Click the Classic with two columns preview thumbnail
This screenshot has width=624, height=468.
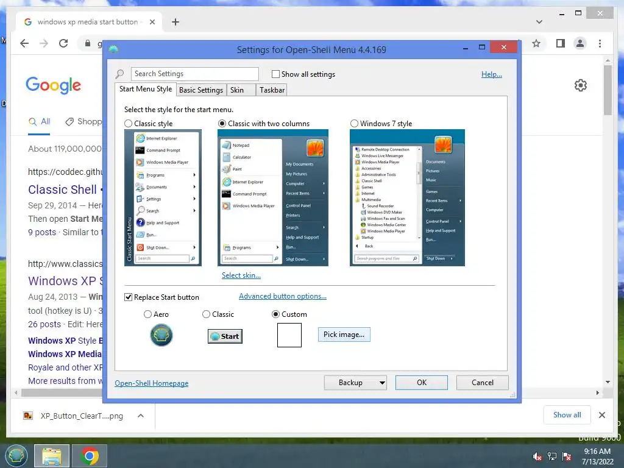pos(273,198)
